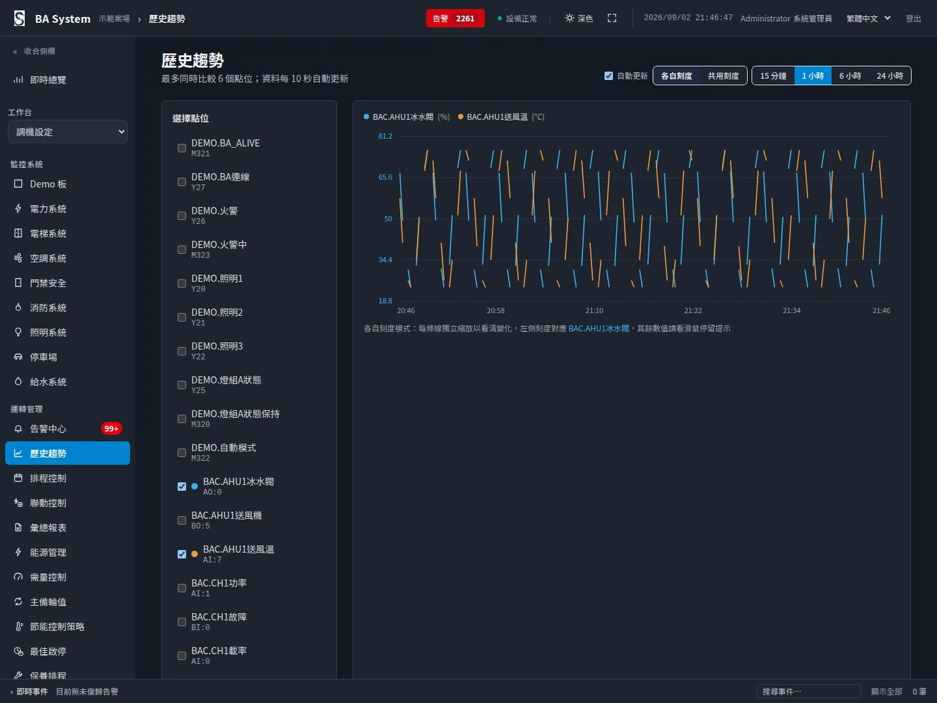Open 保養排程 wrench icon
The height and width of the screenshot is (703, 937).
[18, 675]
